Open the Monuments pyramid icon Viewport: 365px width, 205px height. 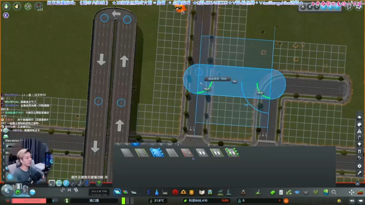pyautogui.click(x=243, y=192)
